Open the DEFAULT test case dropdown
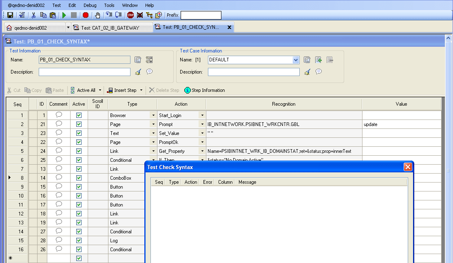The width and height of the screenshot is (453, 263). 295,60
